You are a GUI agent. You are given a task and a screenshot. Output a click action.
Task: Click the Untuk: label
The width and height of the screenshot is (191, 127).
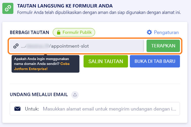point(32,109)
